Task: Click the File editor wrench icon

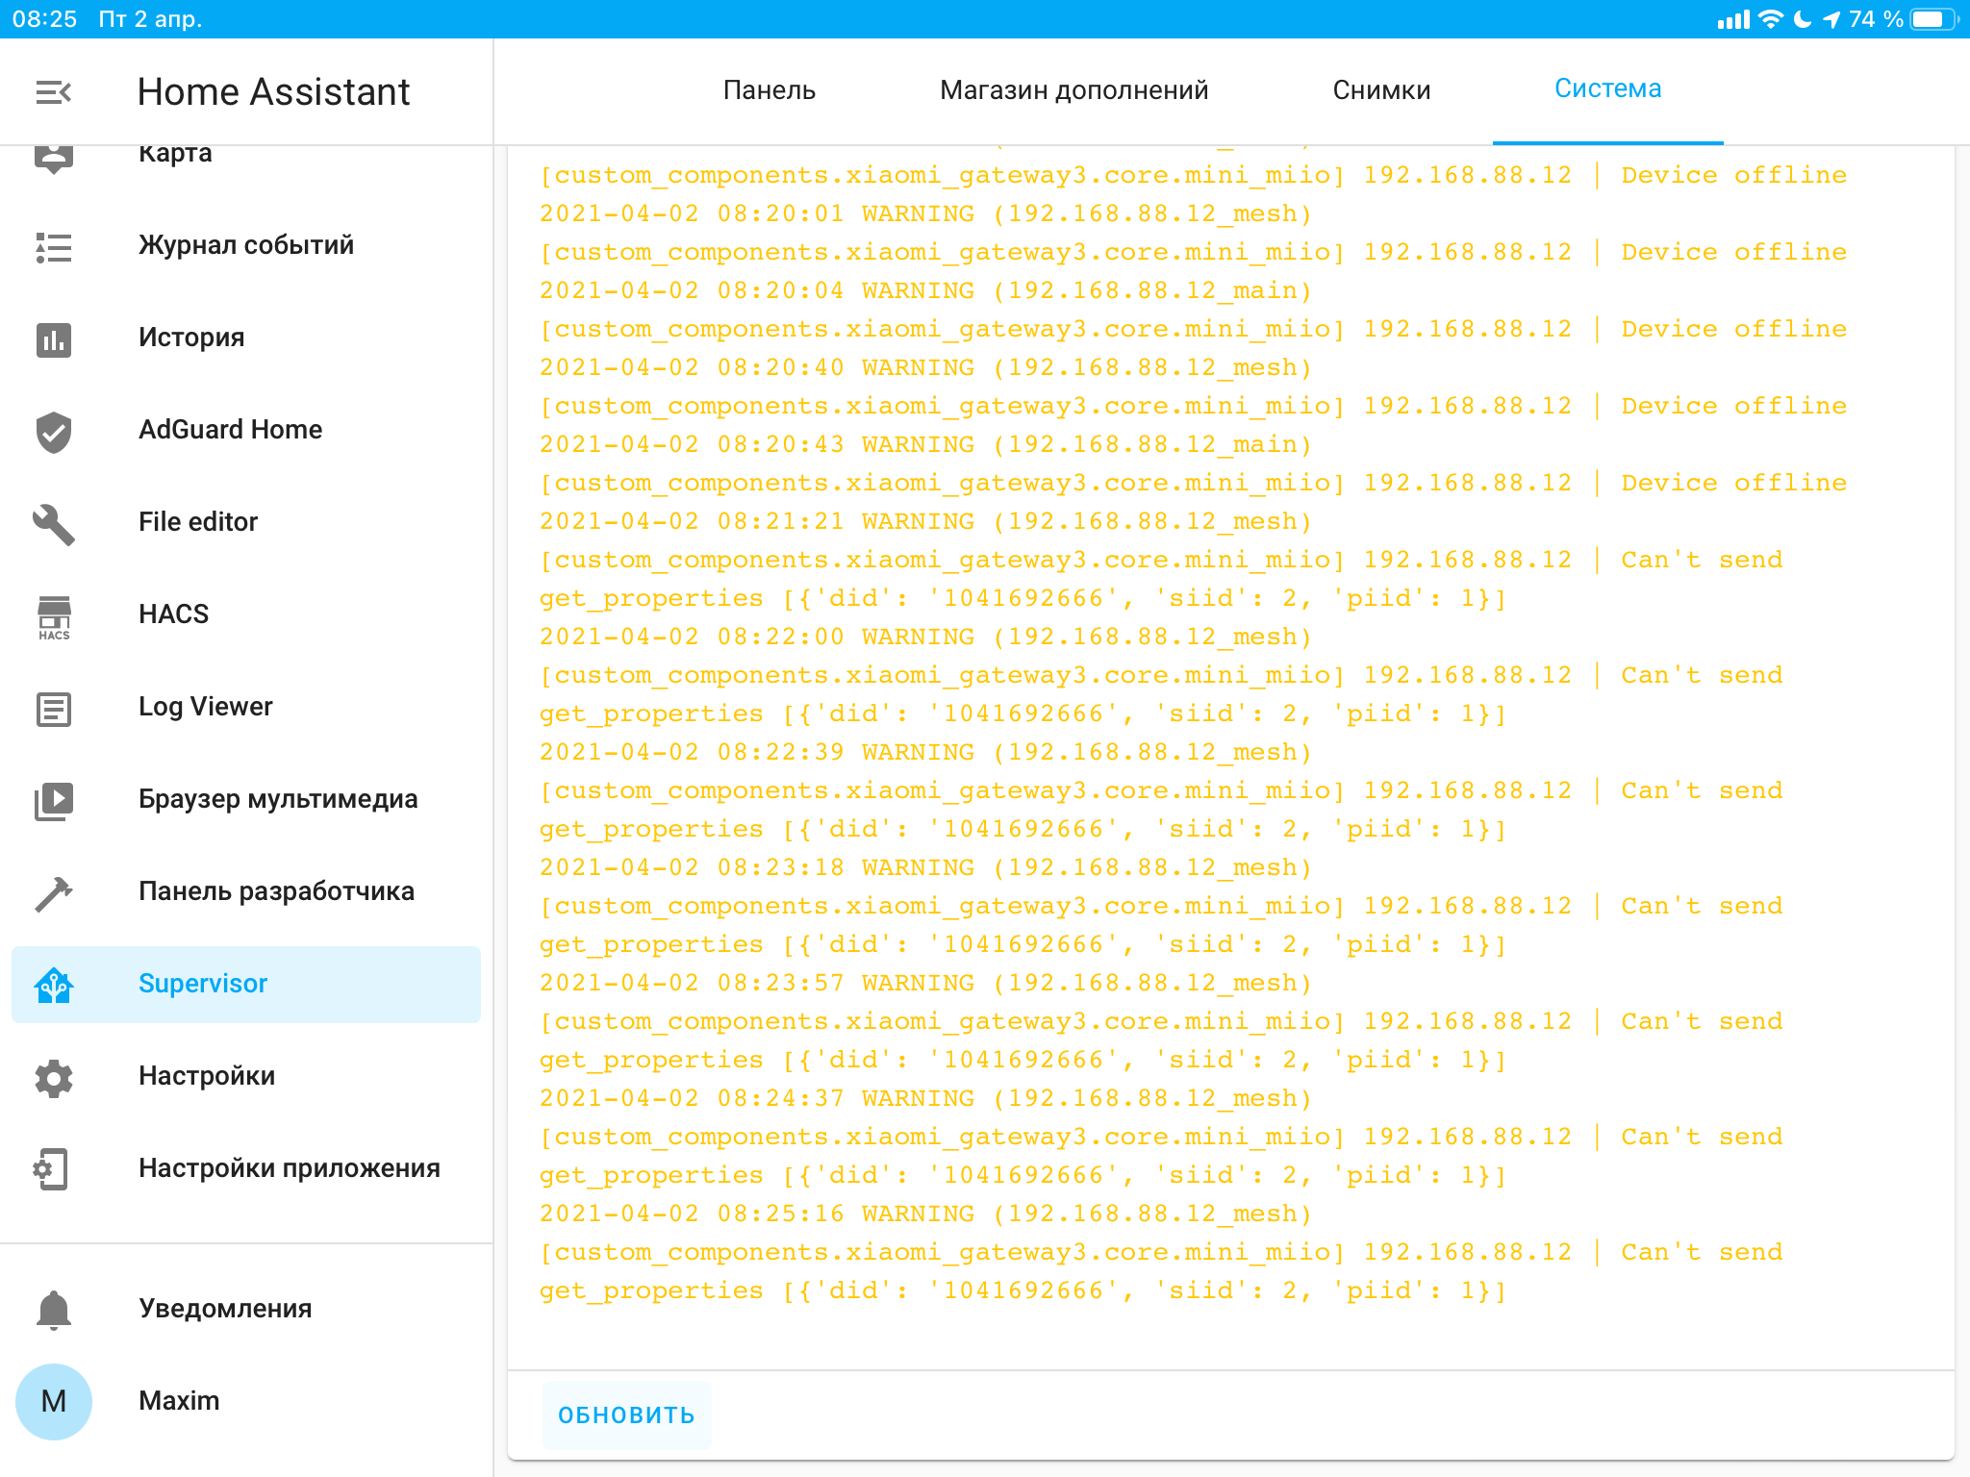Action: point(54,524)
